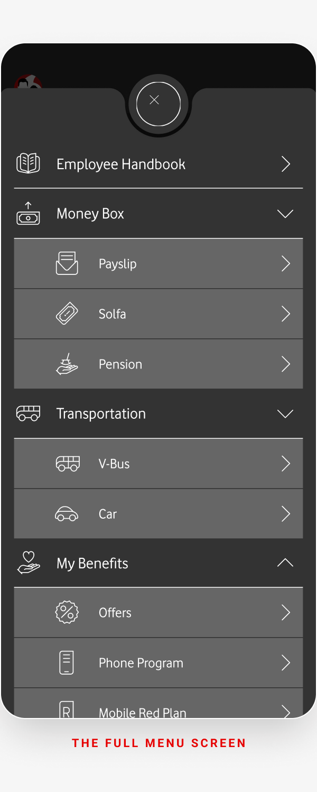Viewport: 317px width, 792px height.
Task: Click the Phone Program phone icon
Action: coord(67,662)
